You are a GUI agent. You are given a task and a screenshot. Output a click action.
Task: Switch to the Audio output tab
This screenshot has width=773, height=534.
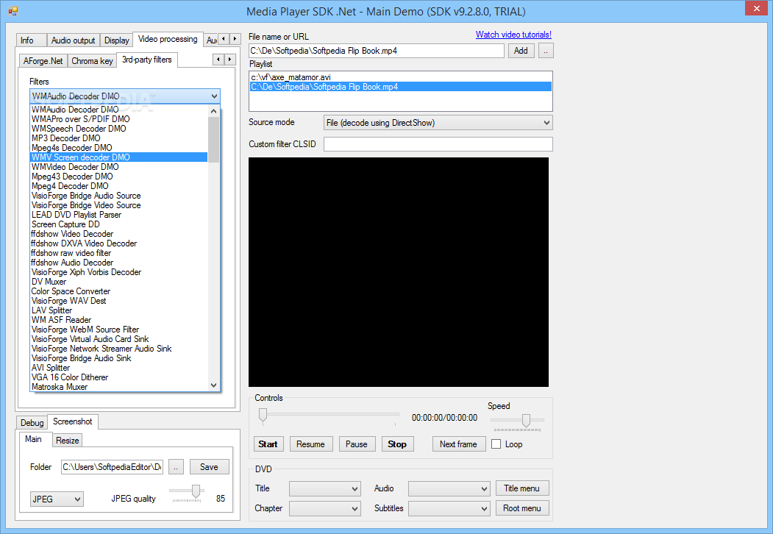click(74, 40)
